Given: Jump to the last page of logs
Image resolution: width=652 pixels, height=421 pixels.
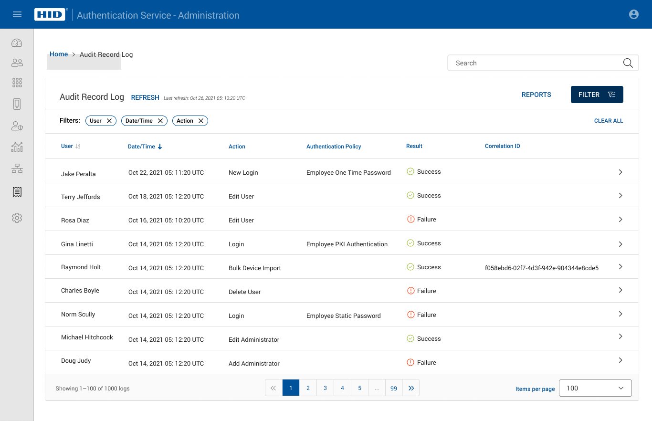Looking at the screenshot, I should (411, 388).
